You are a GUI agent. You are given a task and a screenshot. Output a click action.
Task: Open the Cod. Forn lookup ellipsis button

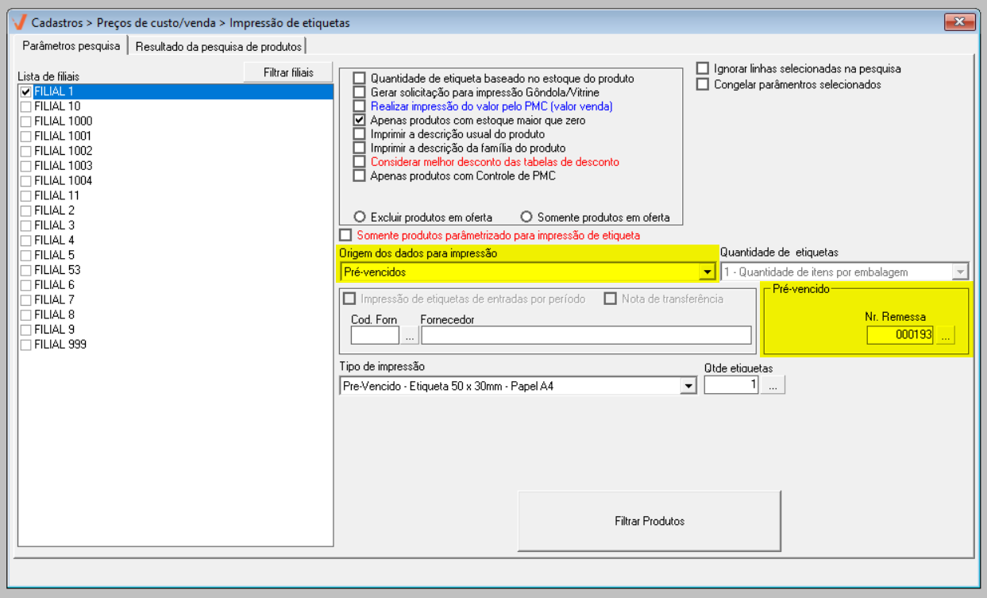point(410,335)
